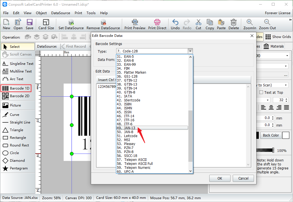Toggle Show Grids

(x=278, y=37)
